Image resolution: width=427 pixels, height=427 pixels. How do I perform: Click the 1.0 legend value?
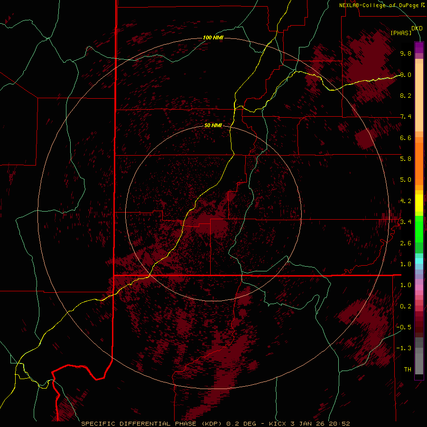pos(406,285)
